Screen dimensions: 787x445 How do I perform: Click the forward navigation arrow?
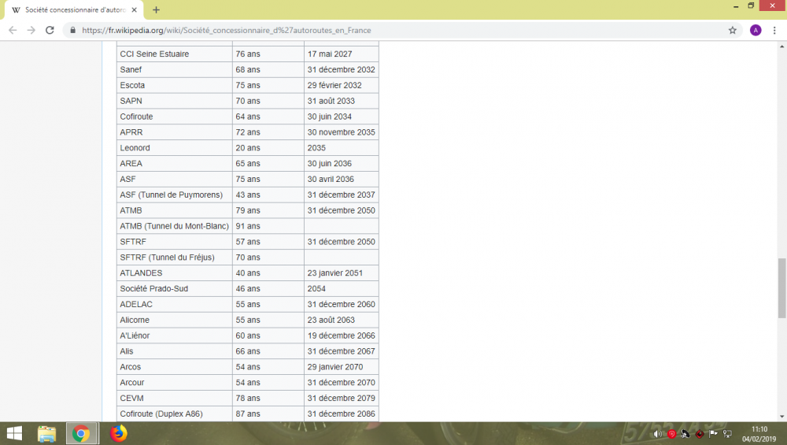[31, 30]
